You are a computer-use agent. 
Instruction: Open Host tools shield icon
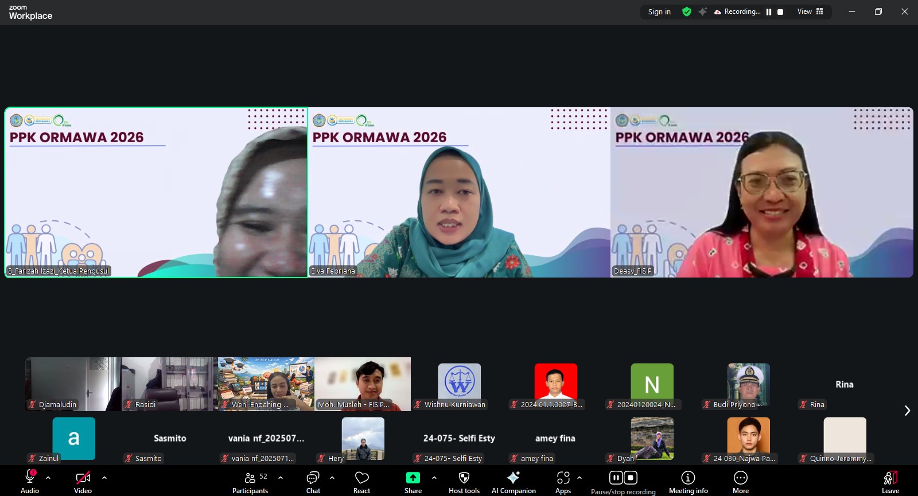(x=464, y=482)
